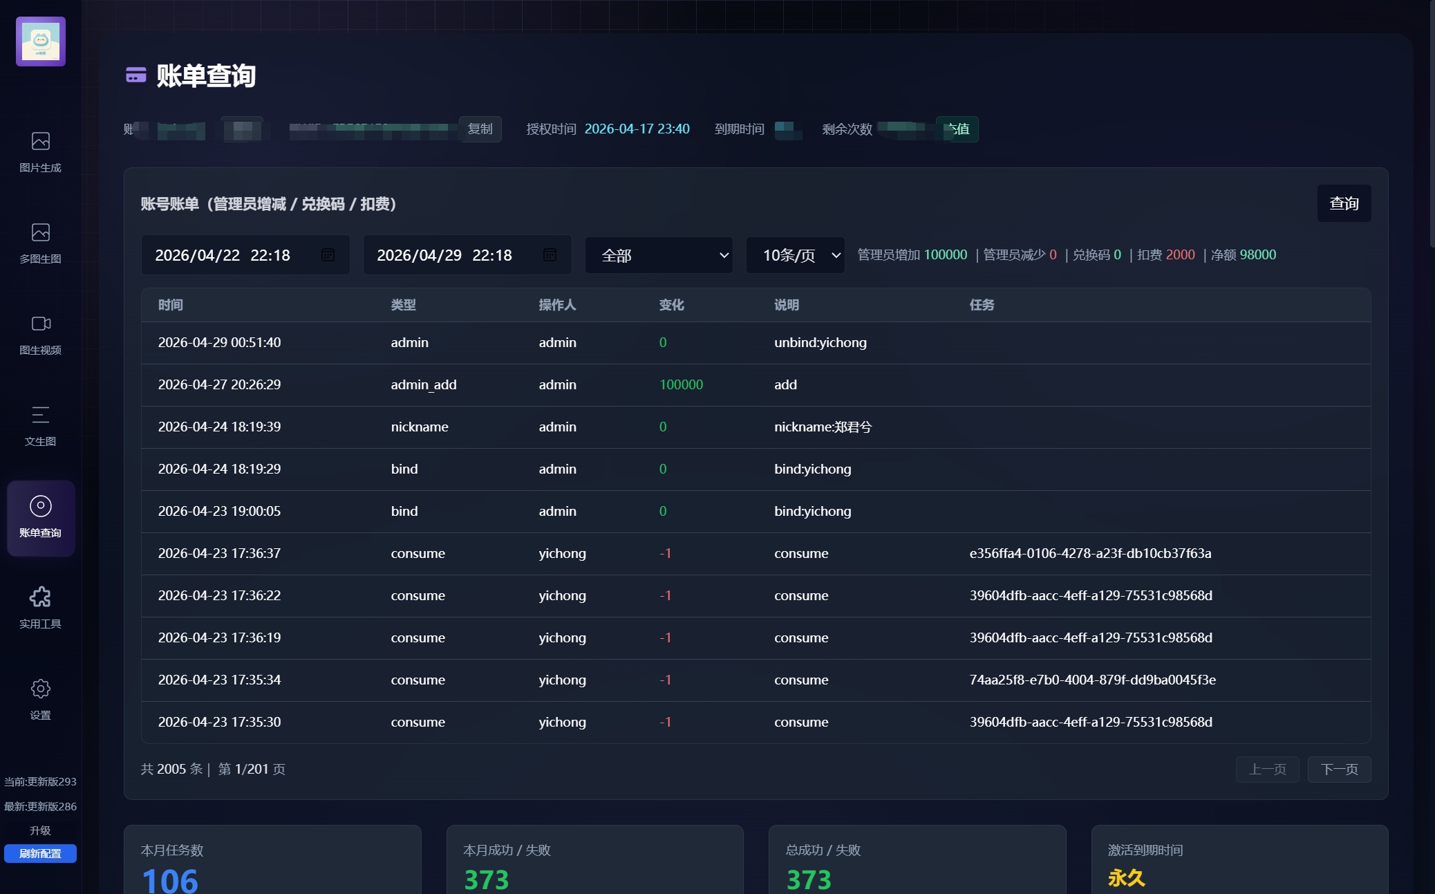
Task: Open the 设置 gear icon
Action: click(41, 689)
